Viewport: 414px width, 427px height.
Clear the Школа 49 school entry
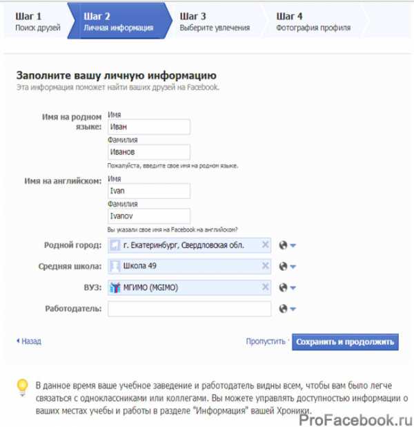[x=265, y=265]
